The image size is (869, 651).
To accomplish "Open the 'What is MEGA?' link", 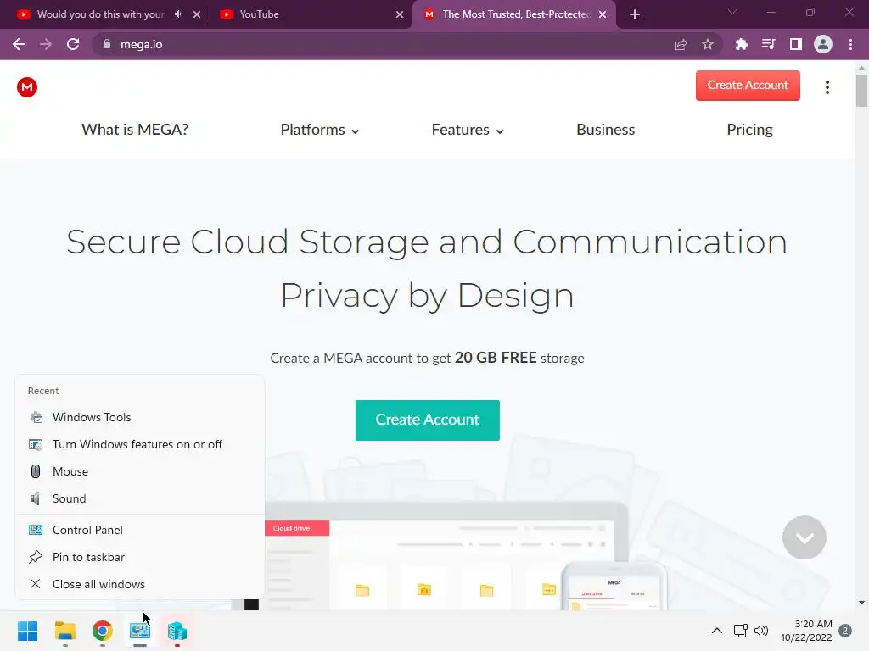I will coord(135,130).
